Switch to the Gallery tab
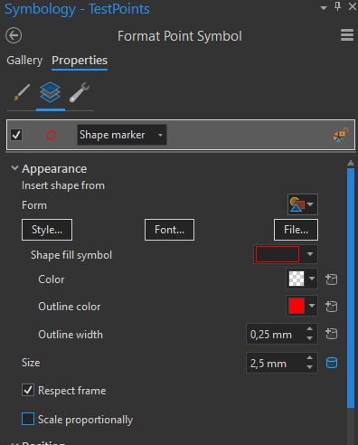Image resolution: width=358 pixels, height=445 pixels. 24,61
